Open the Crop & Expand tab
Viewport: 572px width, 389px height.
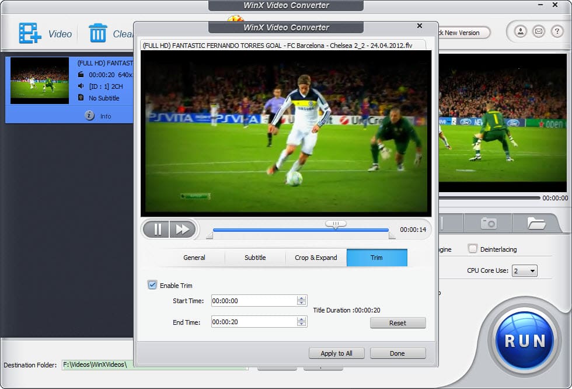point(316,258)
